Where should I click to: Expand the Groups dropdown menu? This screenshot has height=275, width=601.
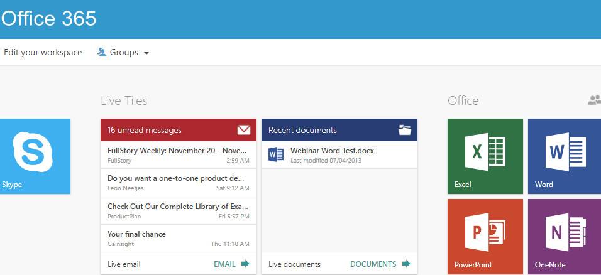[123, 53]
